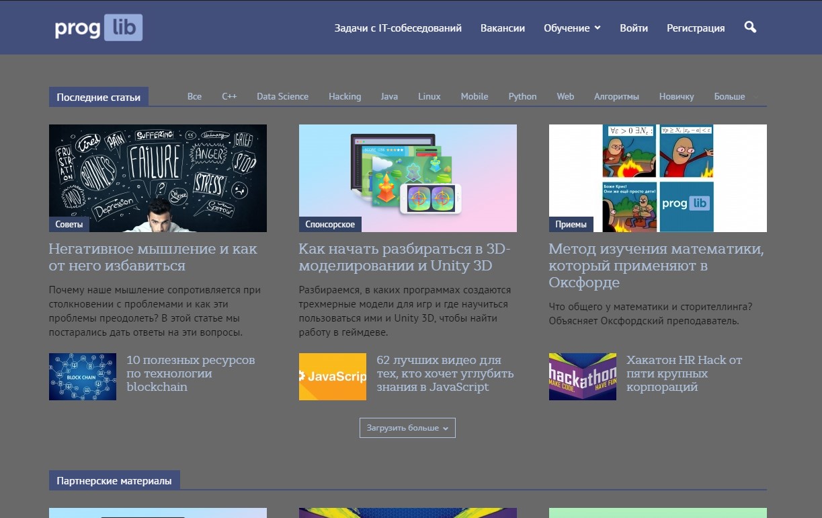822x518 pixels.
Task: Open the math comic article thumbnail
Action: [x=658, y=178]
